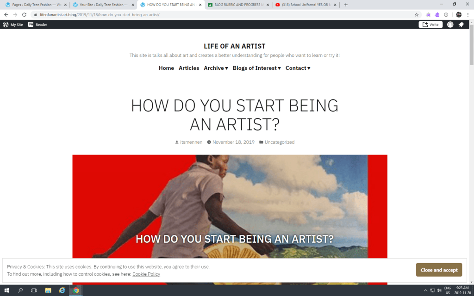Click the Write button
Screen dimensions: 474x296
pyautogui.click(x=430, y=25)
